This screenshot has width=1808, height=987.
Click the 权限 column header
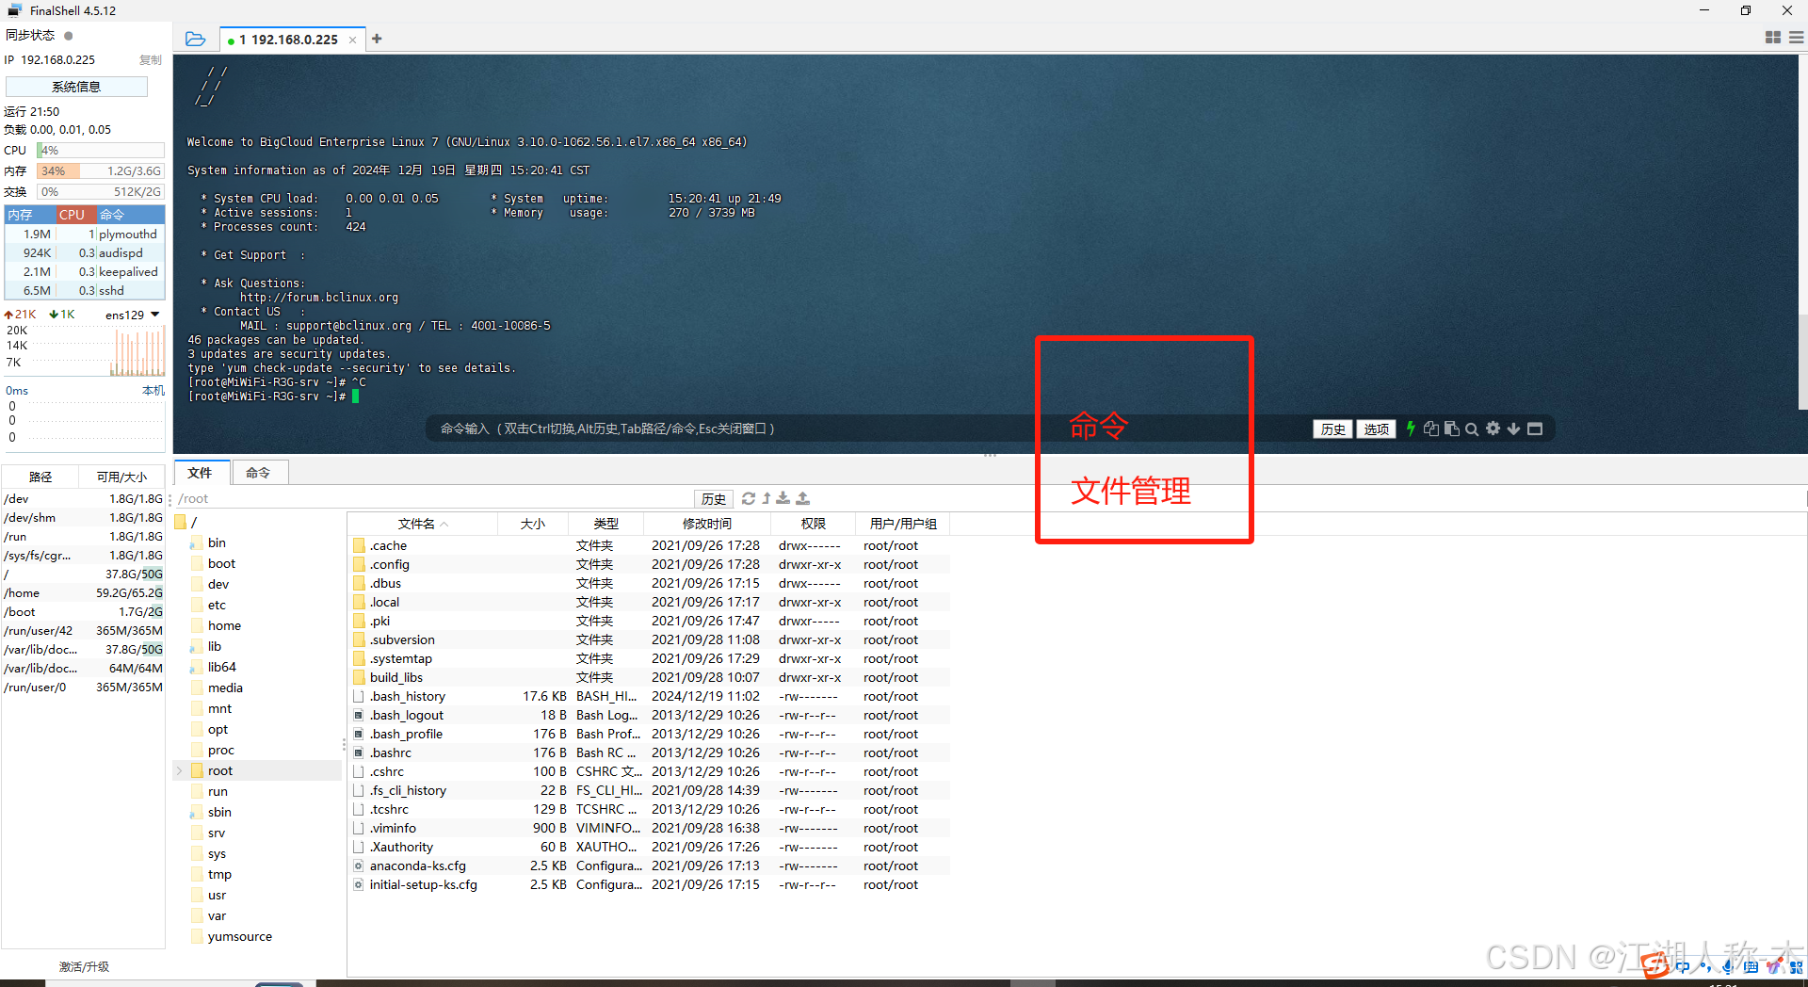(x=813, y=524)
